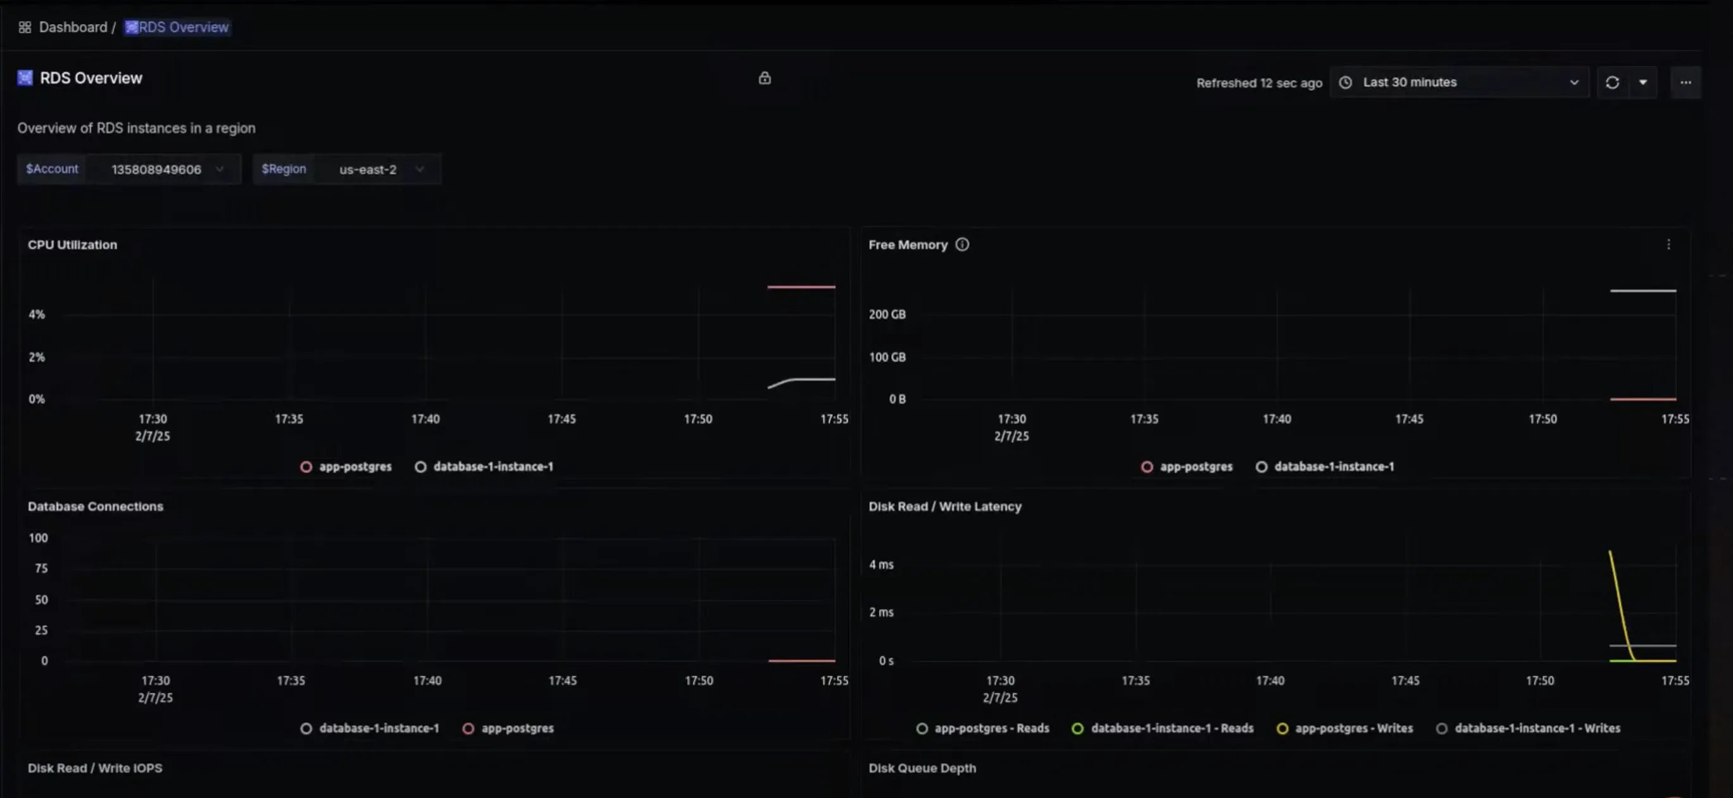Toggle database-1-instance-1 in CPU Utilization legend
Image resolution: width=1733 pixels, height=798 pixels.
pyautogui.click(x=484, y=467)
